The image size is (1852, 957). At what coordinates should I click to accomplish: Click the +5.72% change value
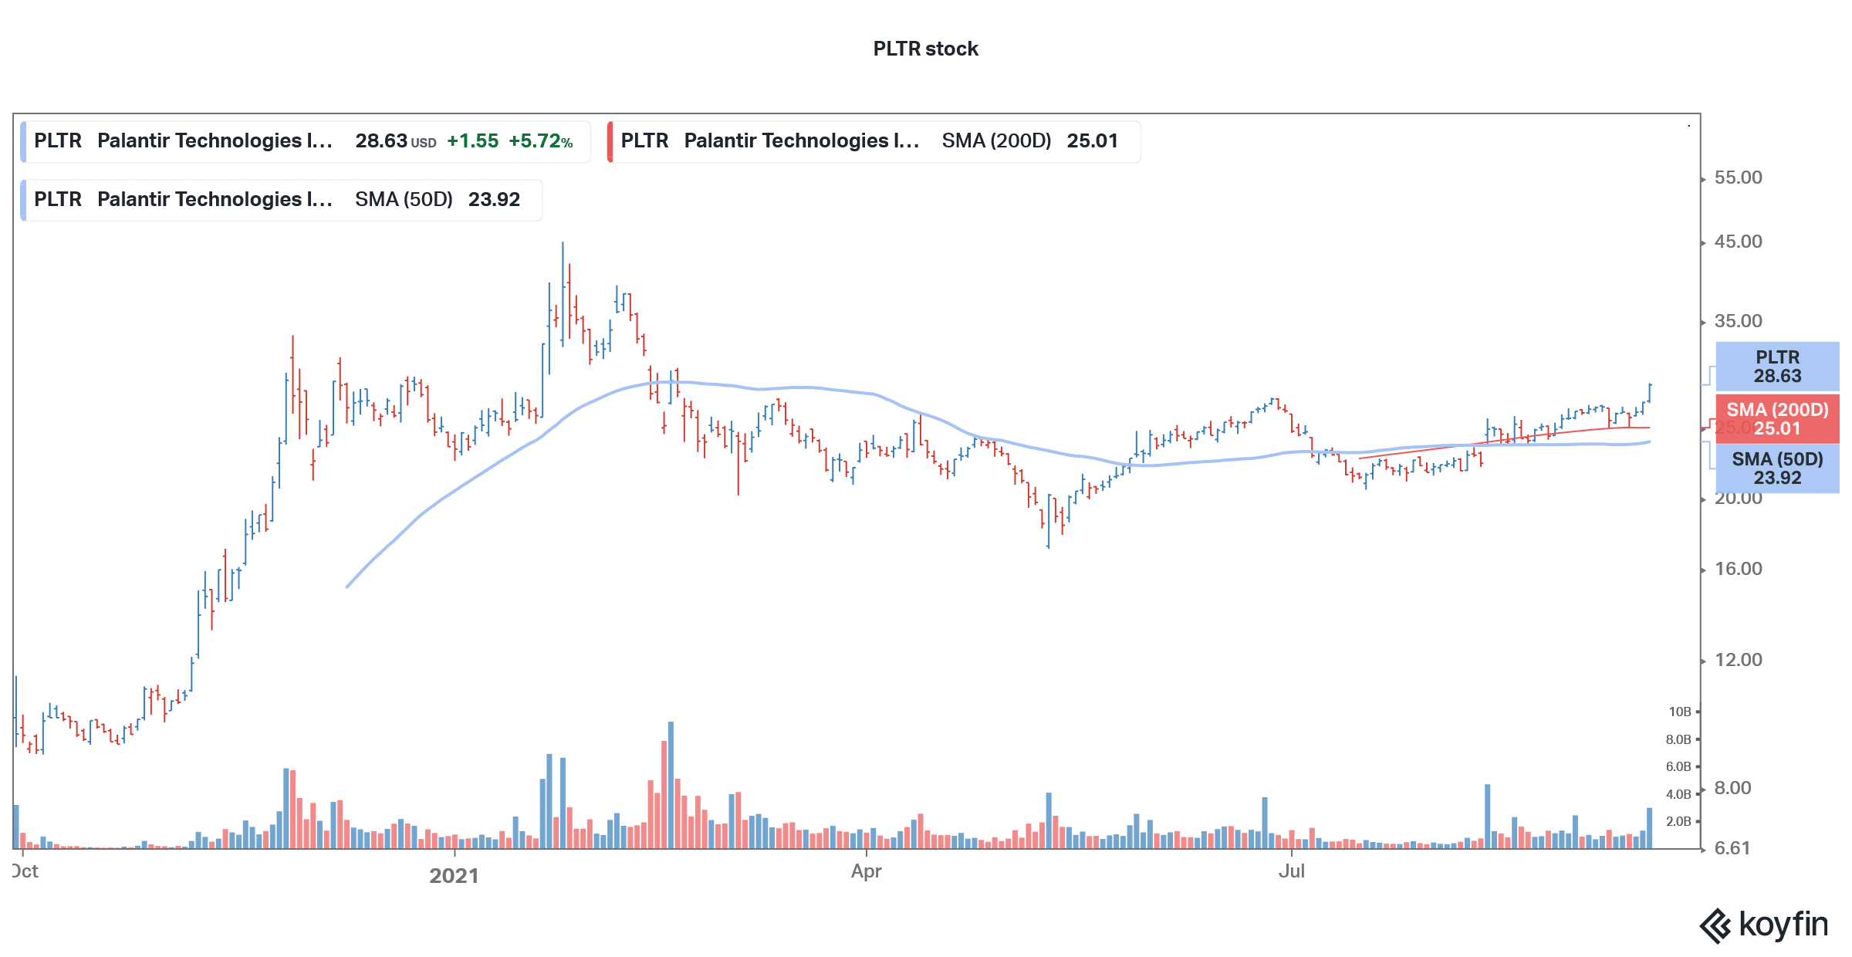(x=540, y=141)
